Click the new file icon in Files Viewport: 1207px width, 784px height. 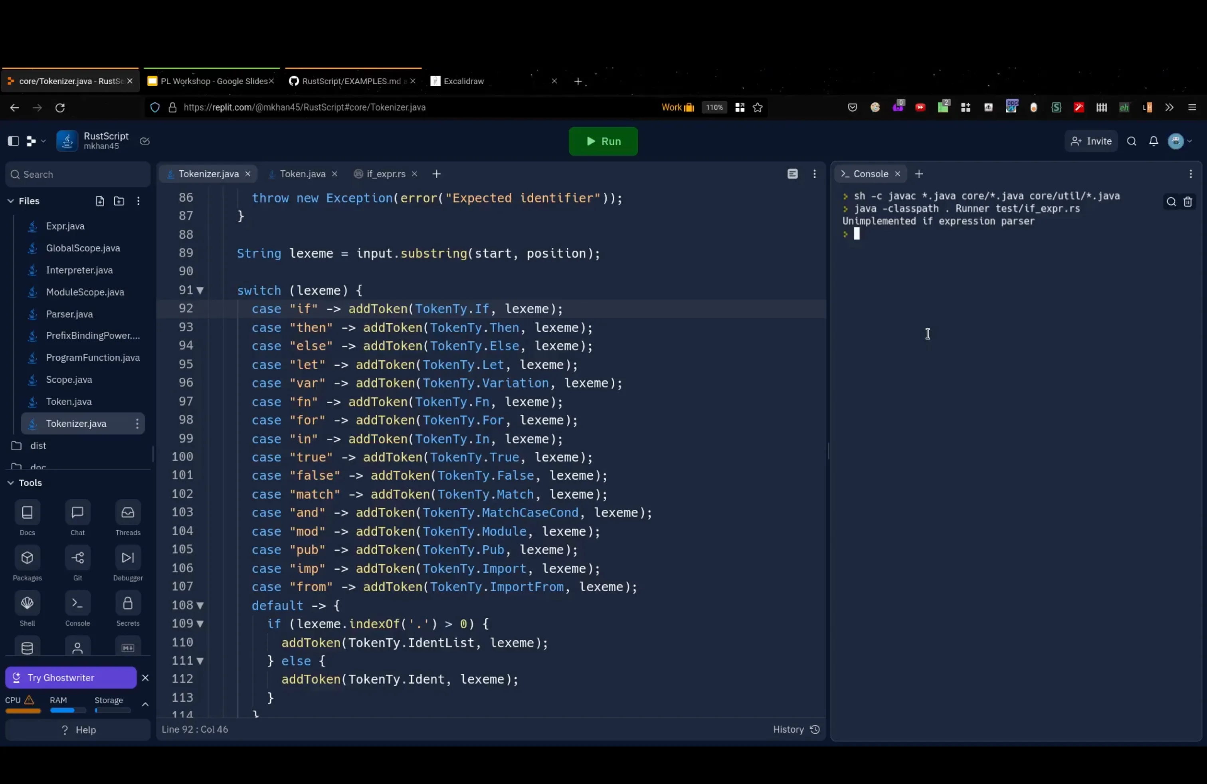(x=100, y=201)
